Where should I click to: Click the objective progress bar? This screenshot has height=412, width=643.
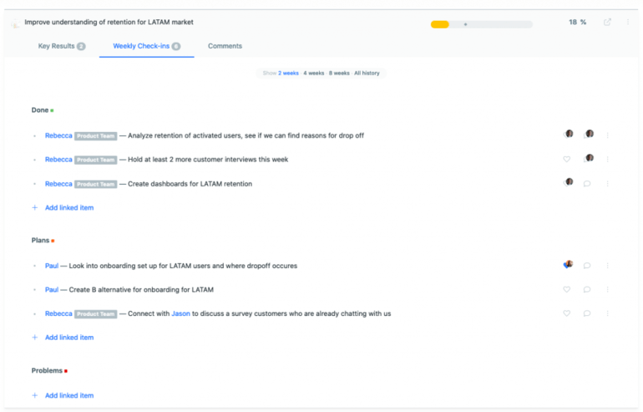(x=481, y=23)
